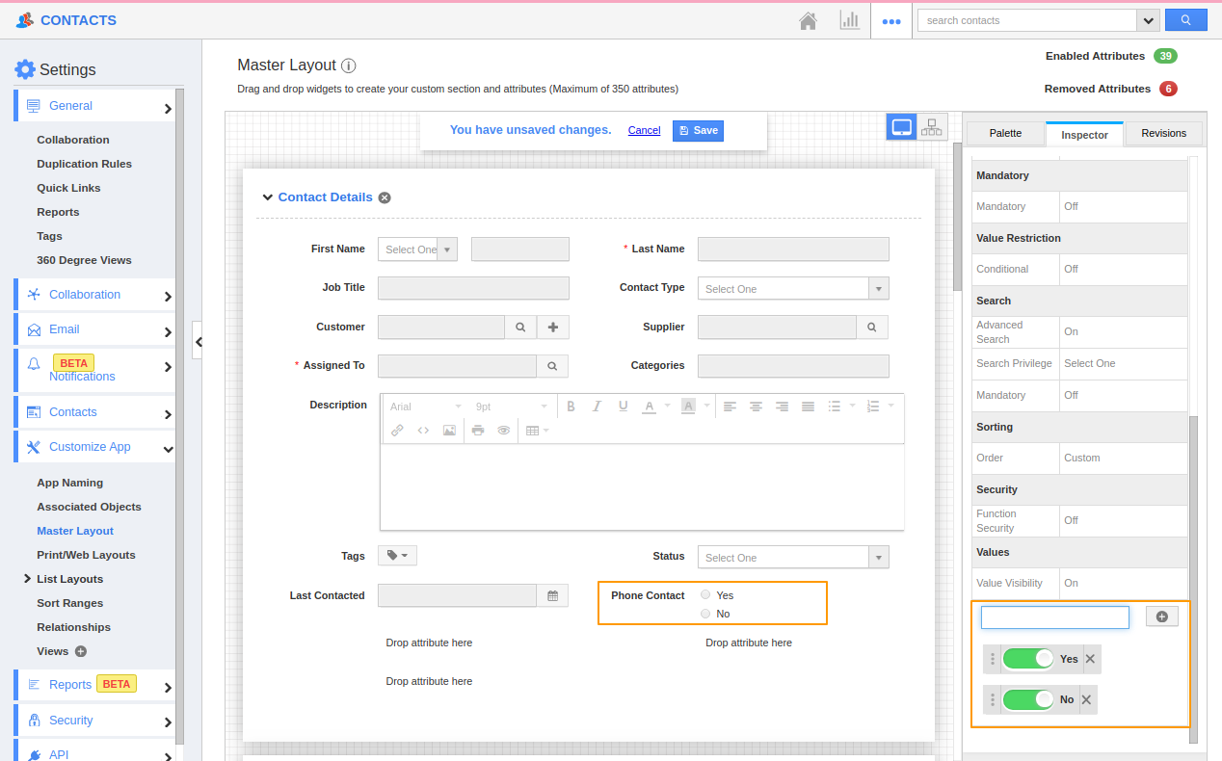The height and width of the screenshot is (761, 1222).
Task: Save the unsaved layout changes
Action: tap(698, 131)
